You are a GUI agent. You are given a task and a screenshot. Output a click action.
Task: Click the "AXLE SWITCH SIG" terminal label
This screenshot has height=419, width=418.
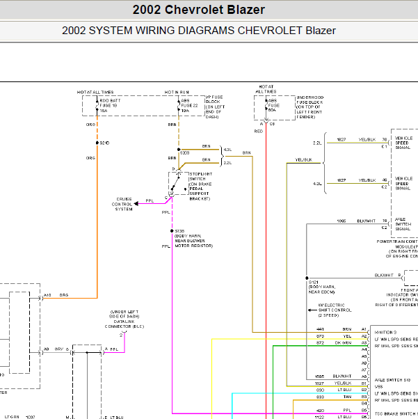392,380
